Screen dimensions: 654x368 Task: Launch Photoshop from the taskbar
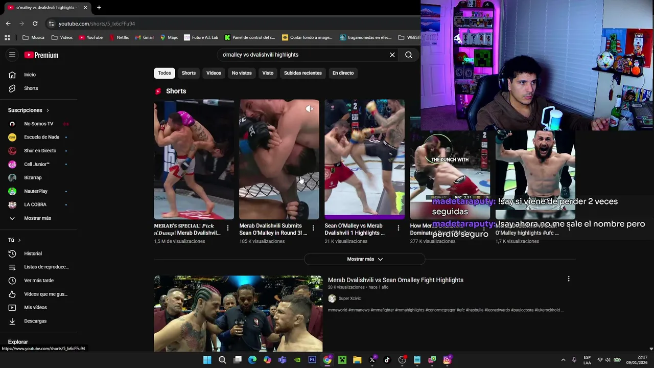pyautogui.click(x=312, y=360)
